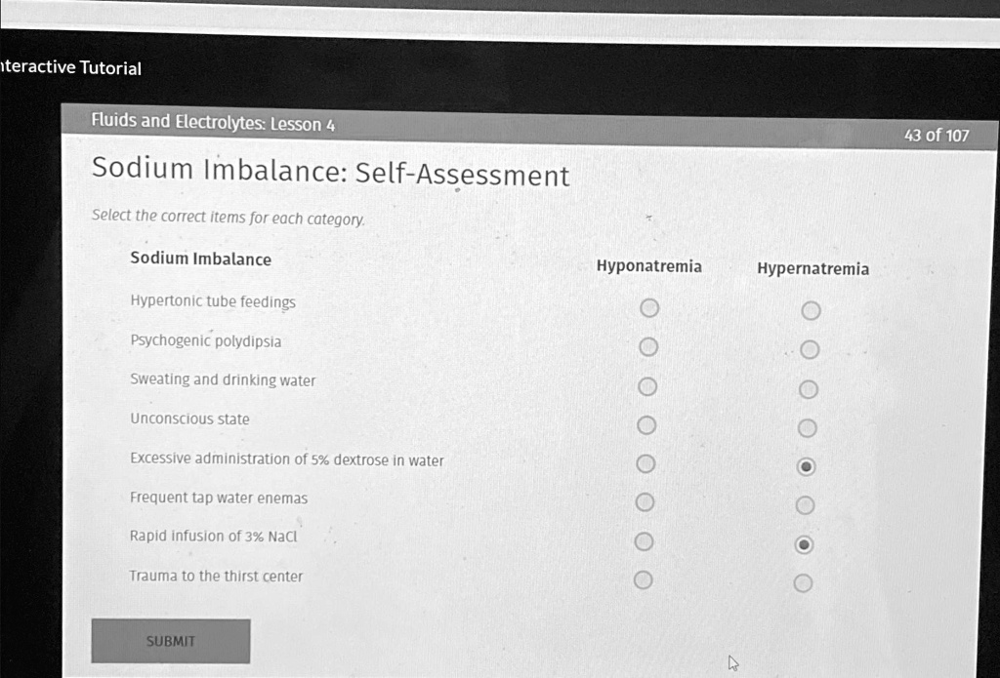Choose Hypernatremia for Sweating and drinking water
The image size is (1000, 678).
pyautogui.click(x=808, y=389)
